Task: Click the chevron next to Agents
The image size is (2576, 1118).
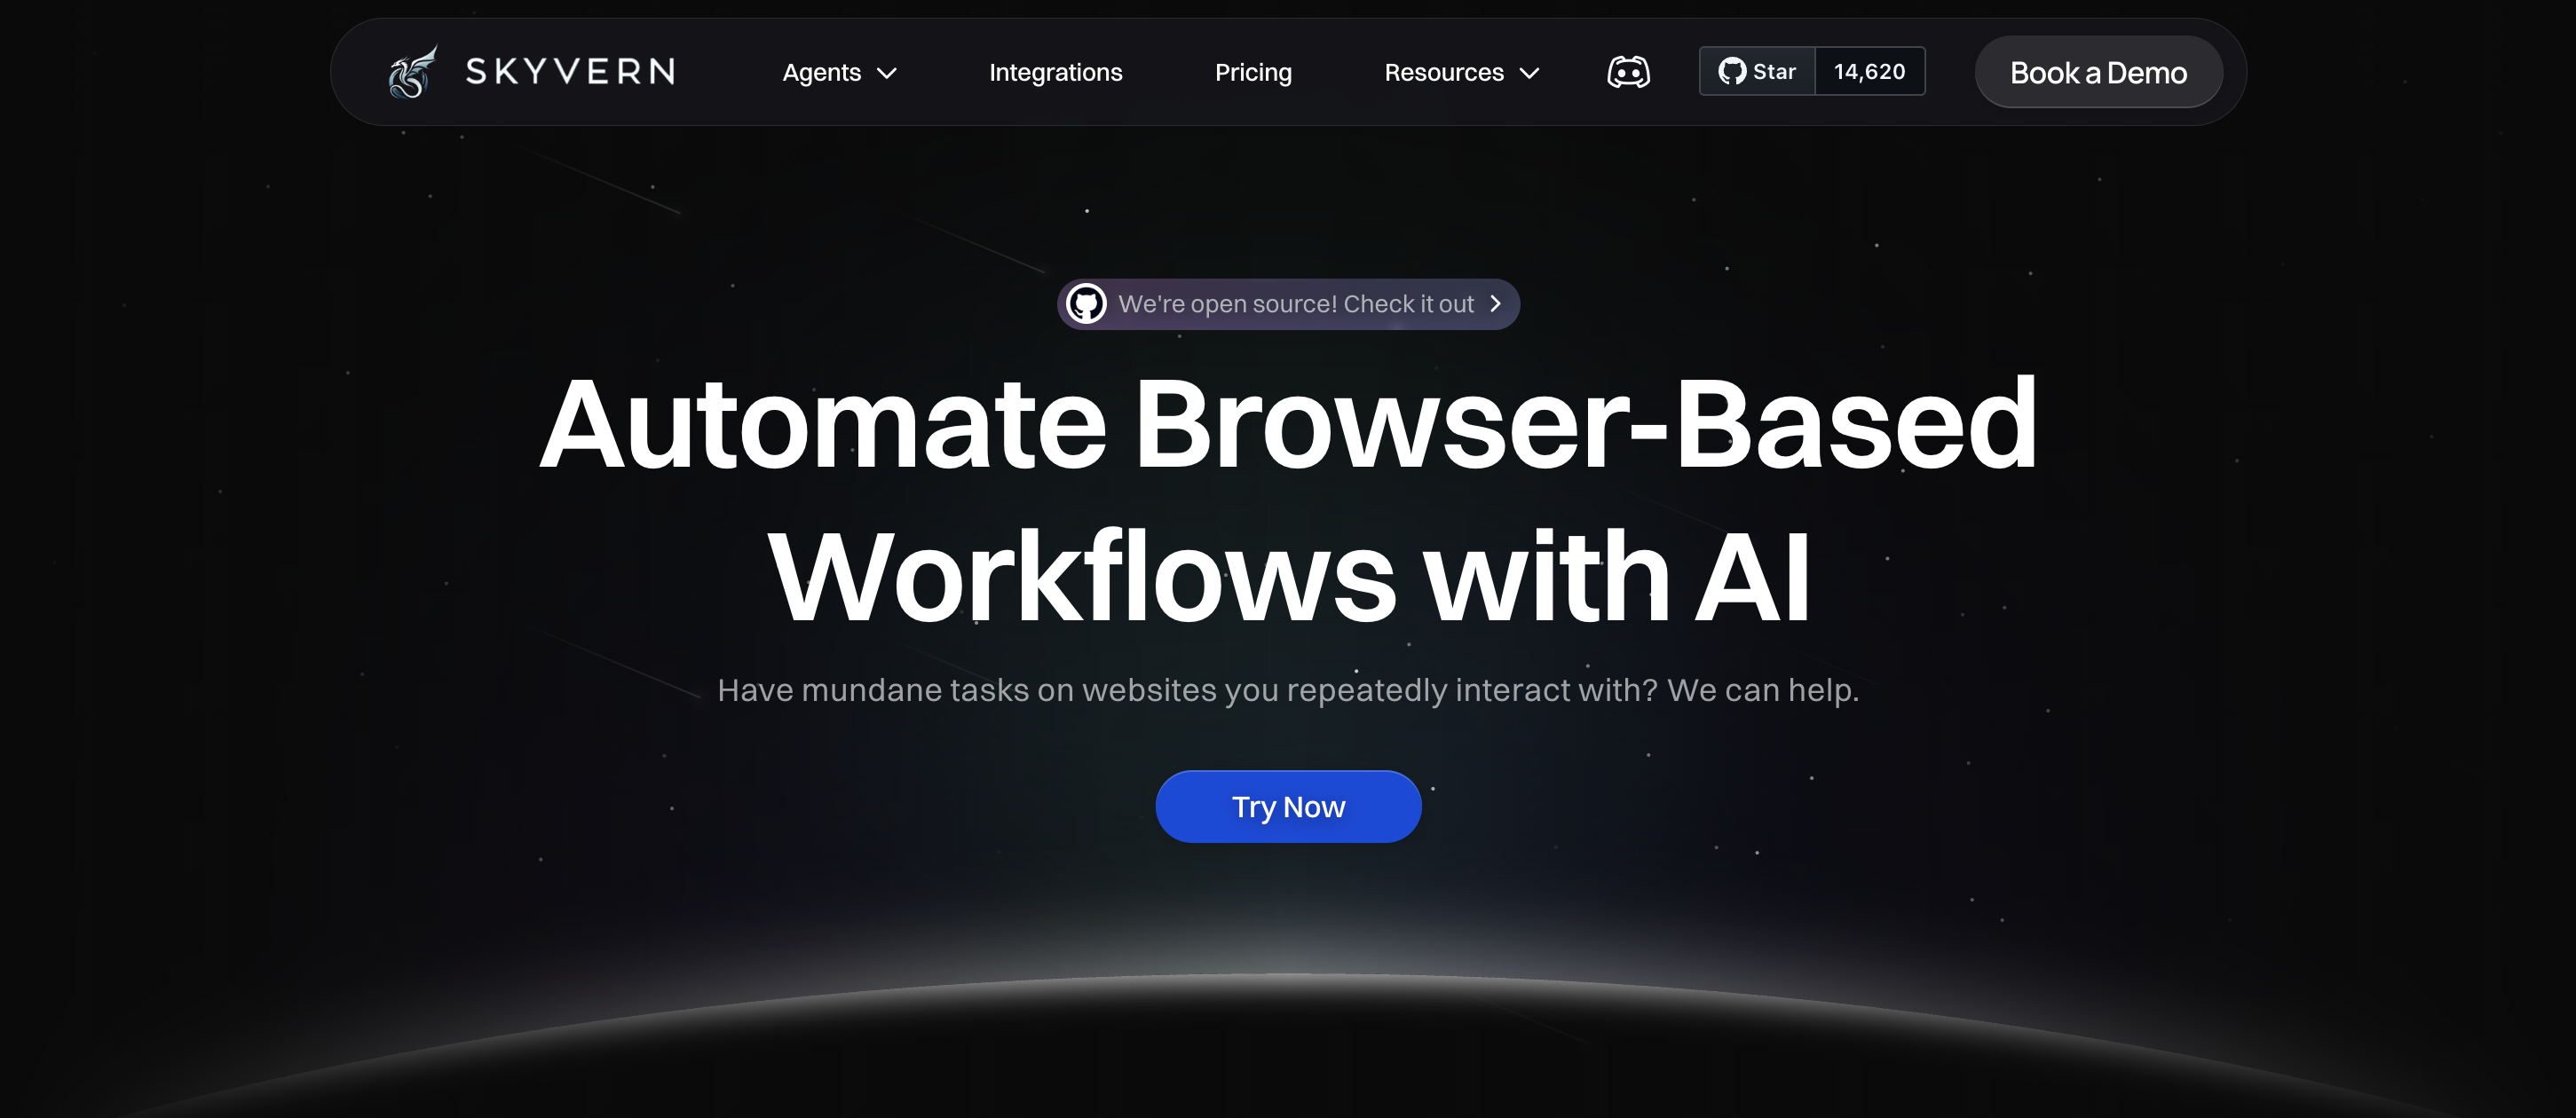Action: point(886,73)
